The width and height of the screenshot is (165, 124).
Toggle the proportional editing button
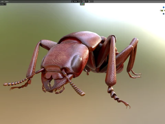89,2
